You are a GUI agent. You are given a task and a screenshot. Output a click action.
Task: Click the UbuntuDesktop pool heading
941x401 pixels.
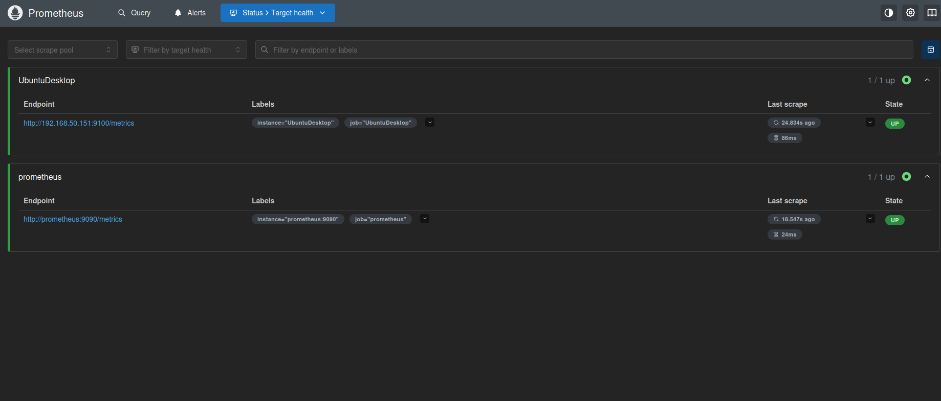point(47,80)
